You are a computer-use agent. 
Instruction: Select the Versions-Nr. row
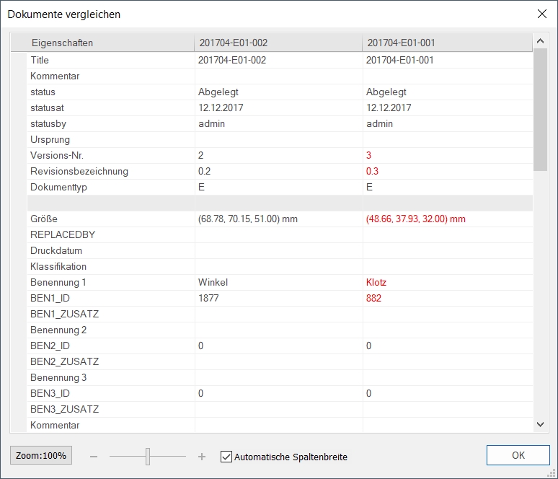[x=62, y=156]
